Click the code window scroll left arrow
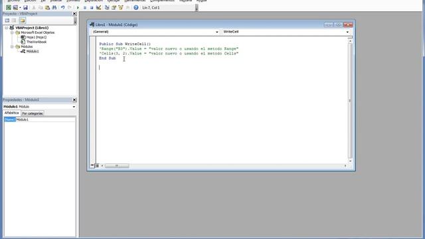Viewport: 425px width, 239px height. click(x=102, y=165)
